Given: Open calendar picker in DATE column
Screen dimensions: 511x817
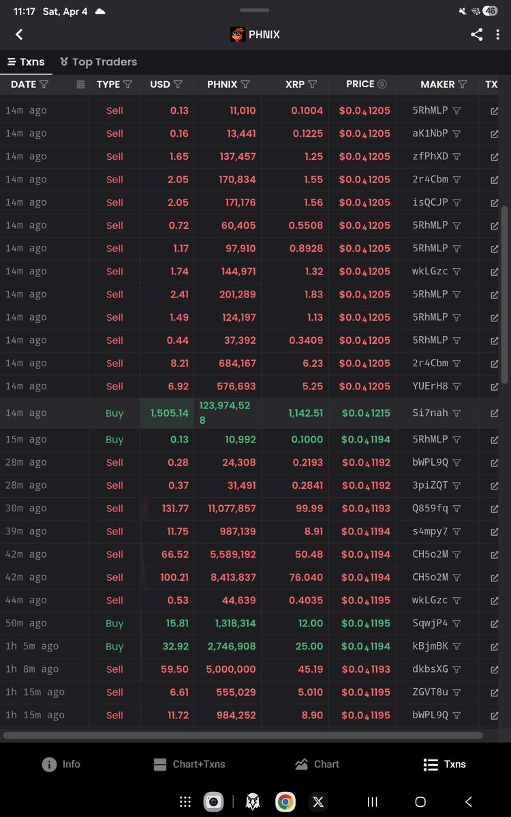Looking at the screenshot, I should click(x=80, y=84).
